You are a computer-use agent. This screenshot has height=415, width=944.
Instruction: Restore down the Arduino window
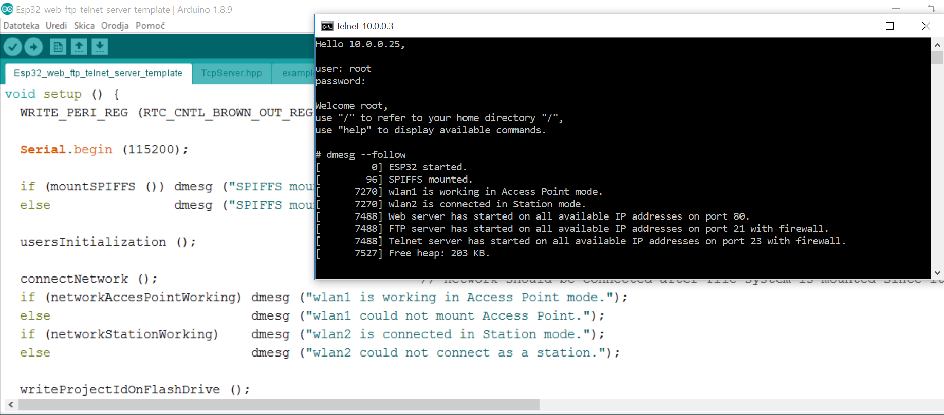(x=931, y=8)
